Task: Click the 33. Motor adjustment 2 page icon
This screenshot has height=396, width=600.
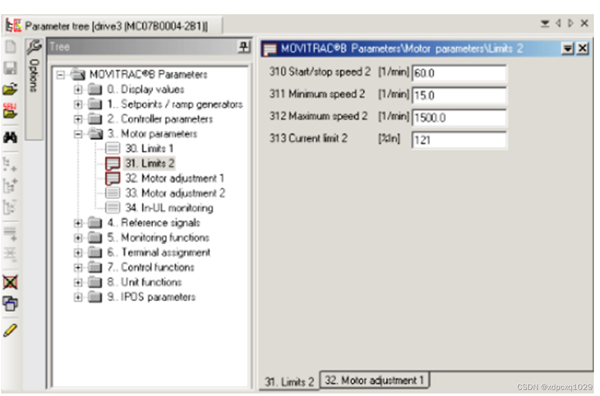Action: [113, 193]
